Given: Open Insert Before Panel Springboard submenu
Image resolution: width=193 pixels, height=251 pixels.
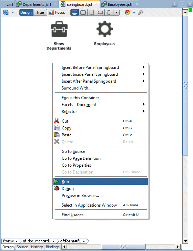Looking at the screenshot, I should (x=101, y=67).
